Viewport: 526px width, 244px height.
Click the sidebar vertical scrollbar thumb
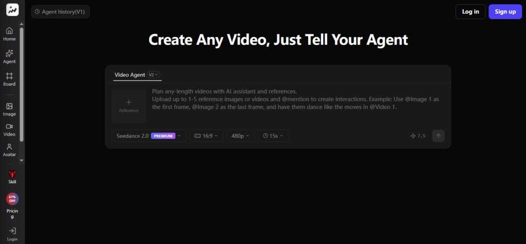(22, 84)
